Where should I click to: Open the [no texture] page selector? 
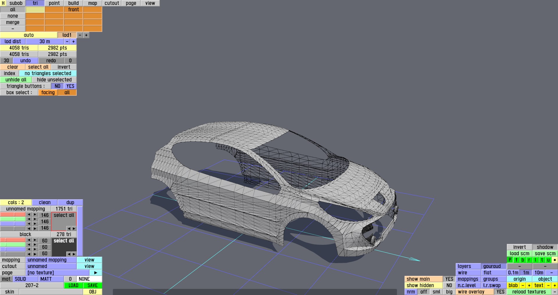tap(58, 273)
